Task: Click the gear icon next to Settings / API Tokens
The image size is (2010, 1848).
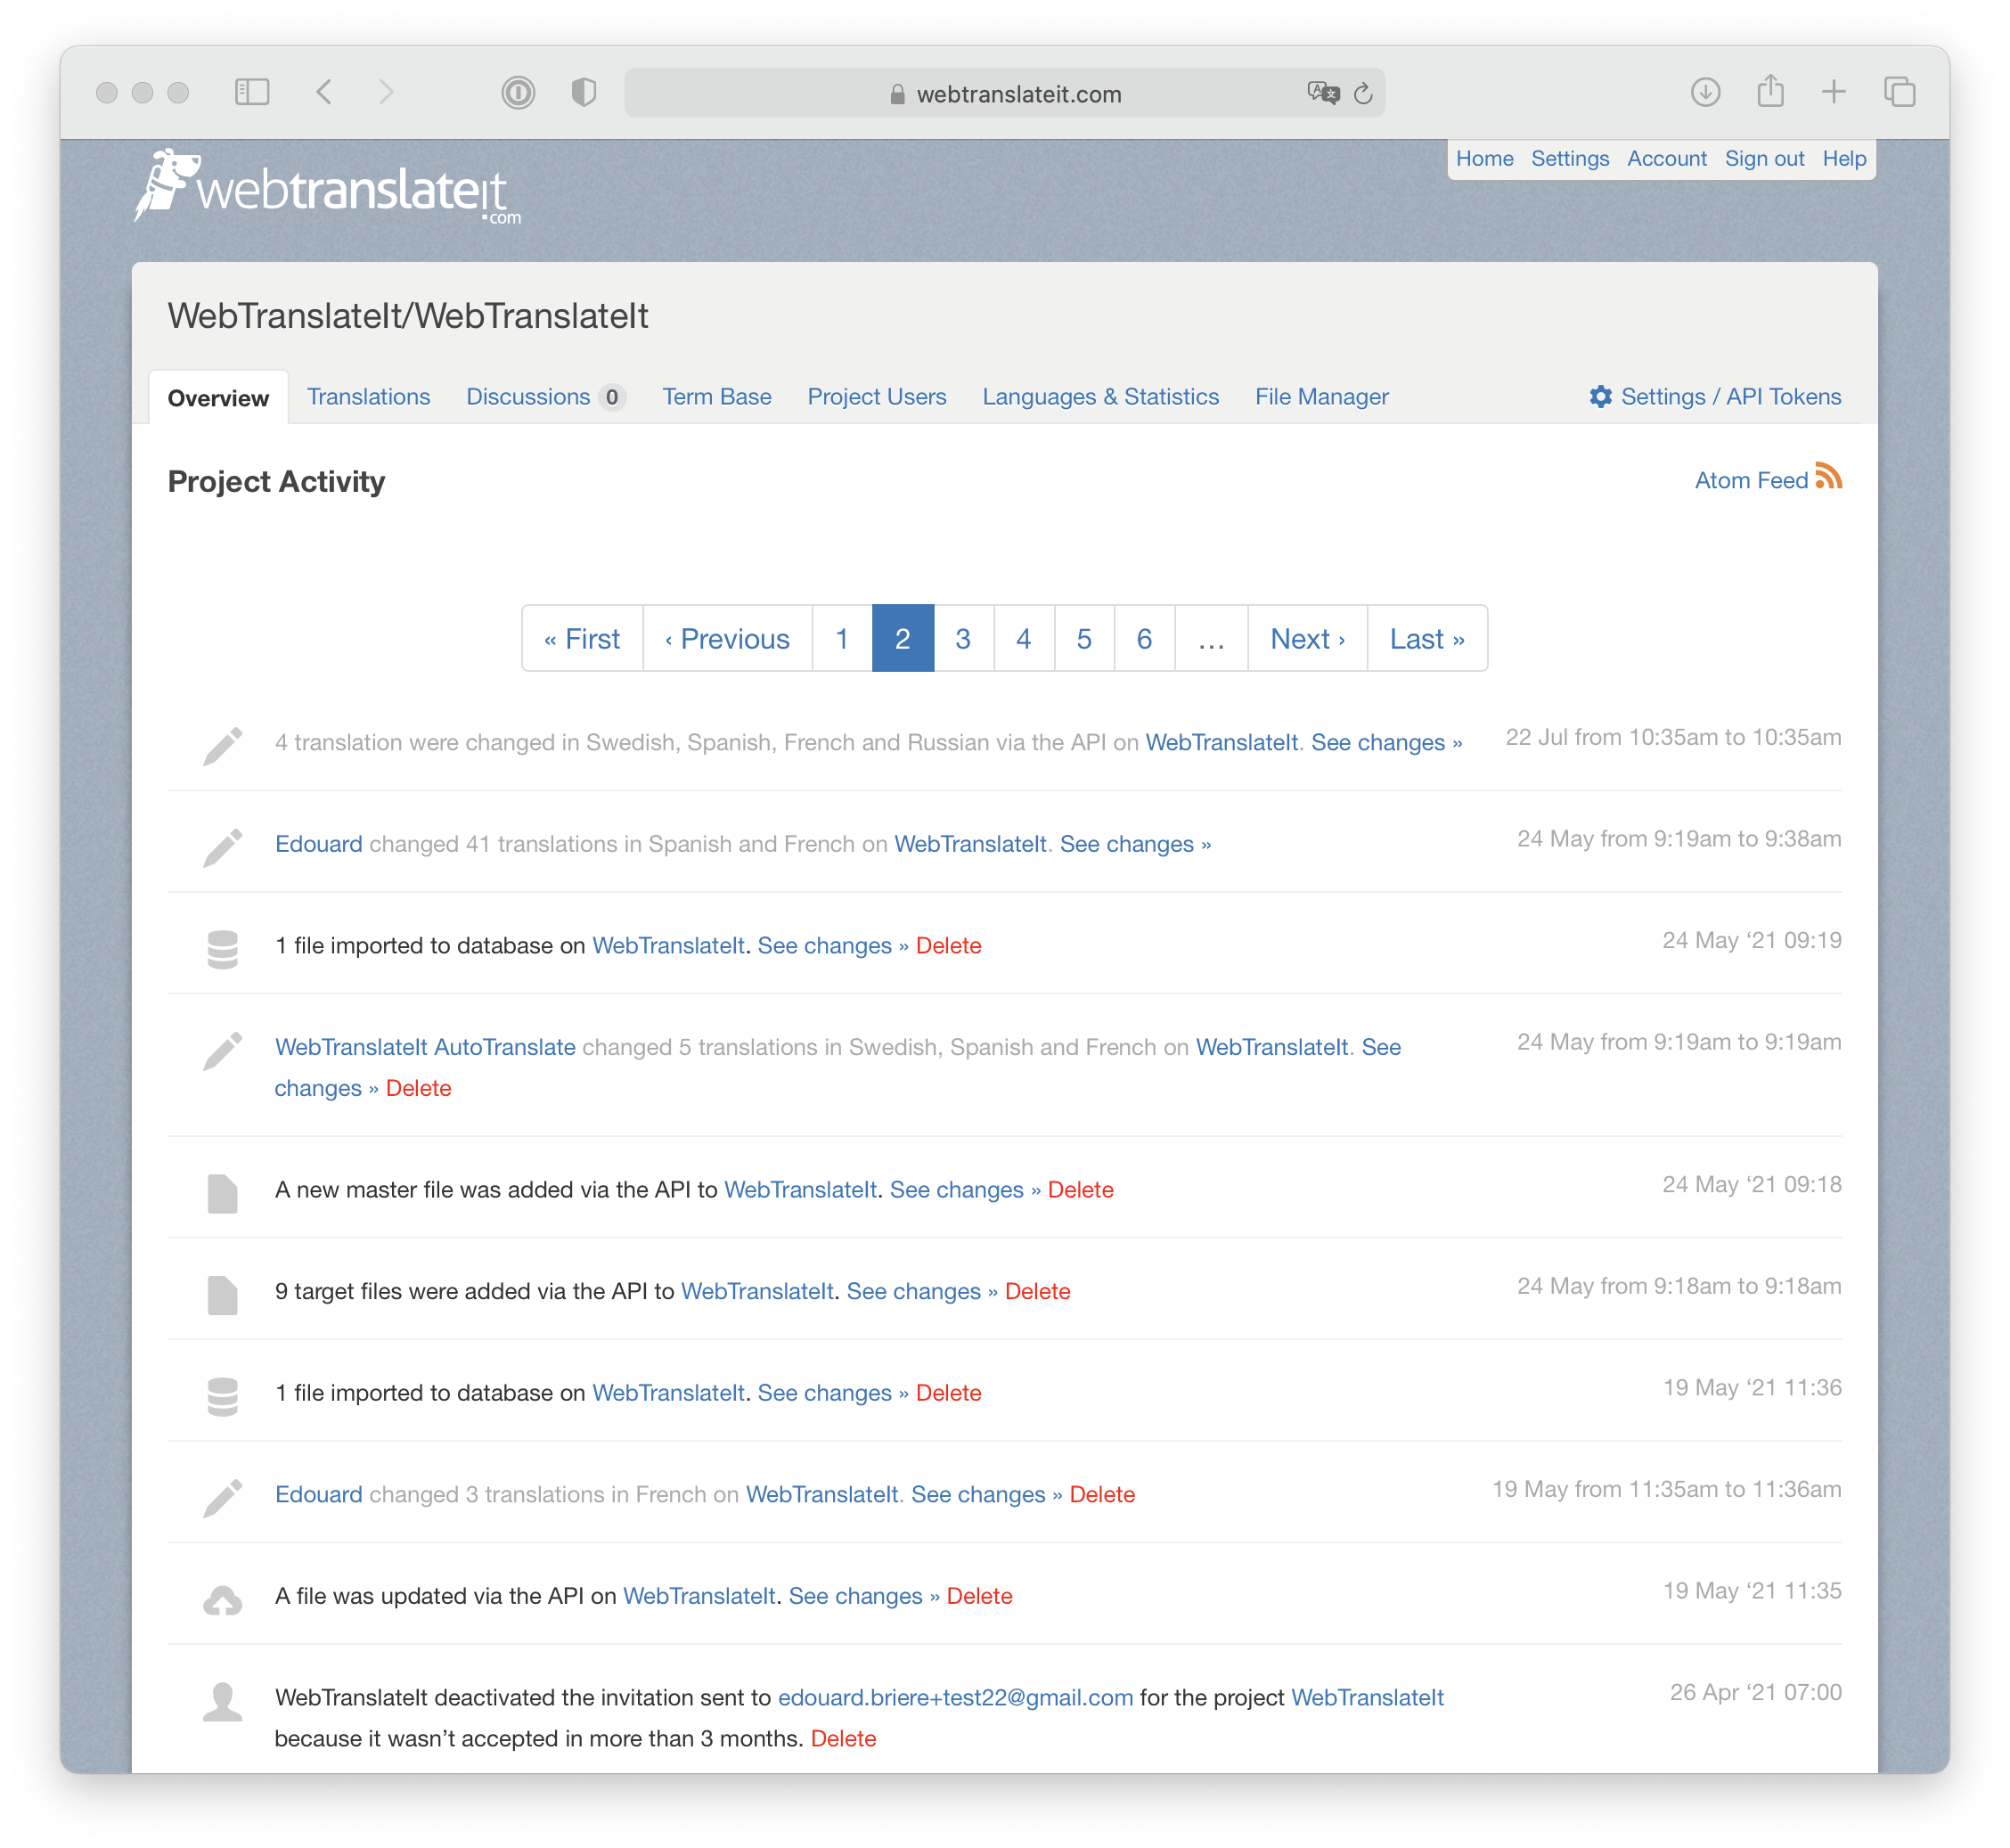Action: tap(1600, 397)
